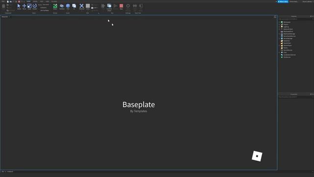Select Teams in Explorer
The image size is (314, 177).
click(x=286, y=48)
